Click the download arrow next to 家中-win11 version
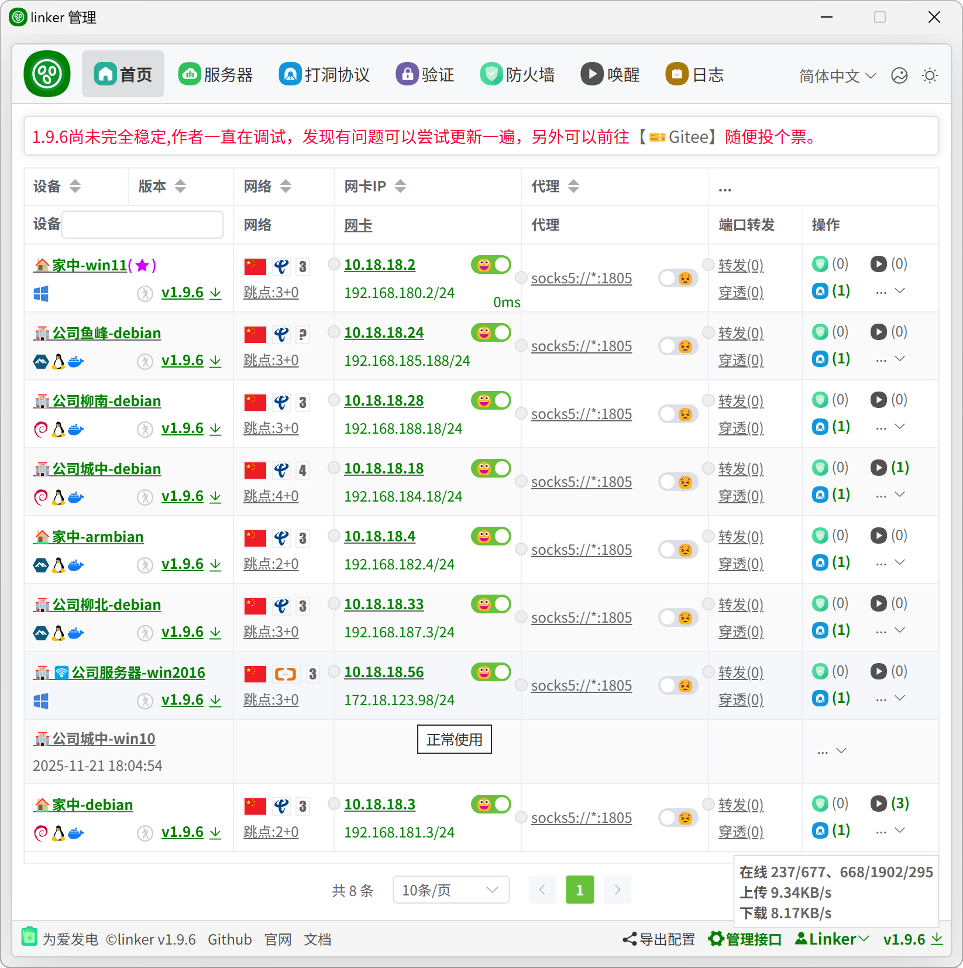963x968 pixels. tap(215, 293)
